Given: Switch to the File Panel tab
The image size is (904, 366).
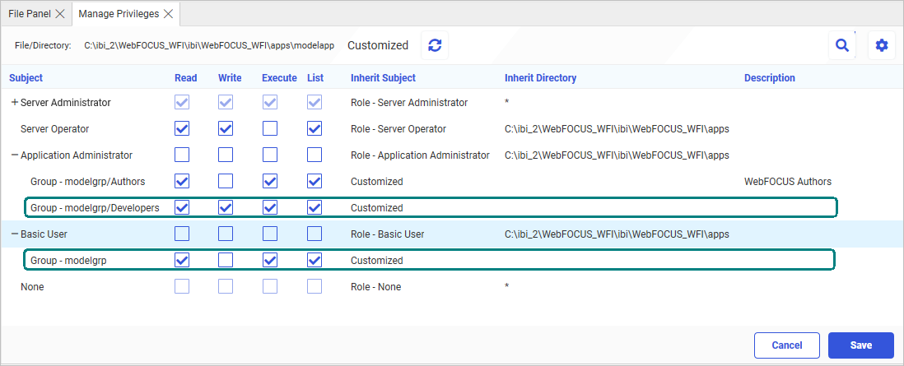Looking at the screenshot, I should pyautogui.click(x=30, y=14).
